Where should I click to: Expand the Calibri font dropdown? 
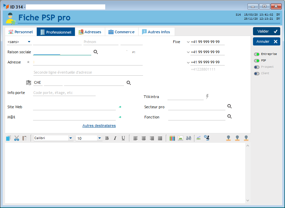click(70, 138)
